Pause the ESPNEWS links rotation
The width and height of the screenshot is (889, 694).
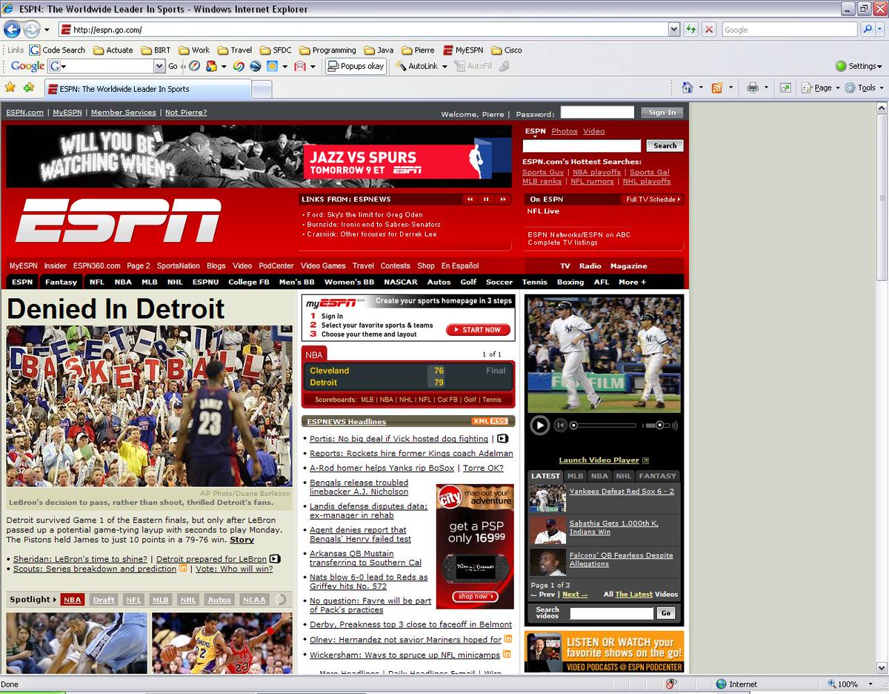click(x=487, y=199)
